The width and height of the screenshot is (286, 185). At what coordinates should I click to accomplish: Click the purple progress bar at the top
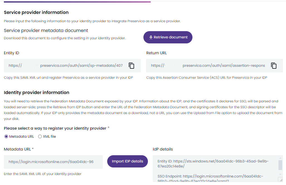[x=77, y=2]
